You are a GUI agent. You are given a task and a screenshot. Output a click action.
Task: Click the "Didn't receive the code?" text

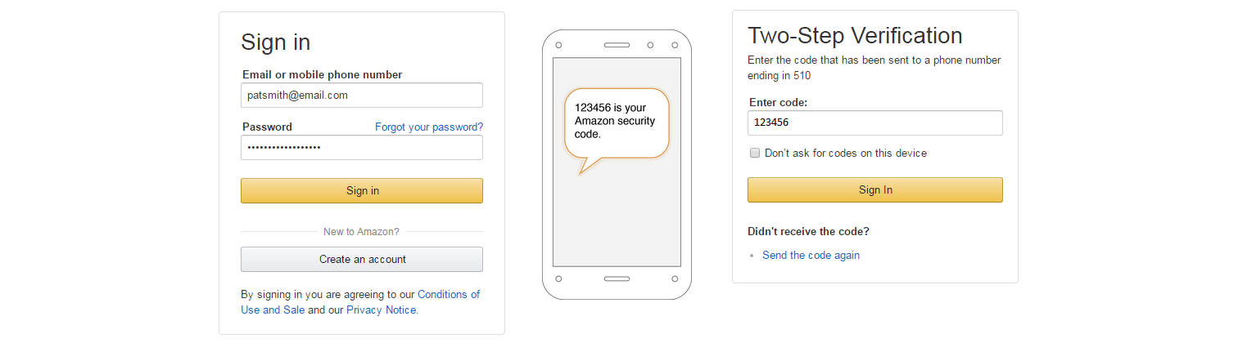(808, 232)
